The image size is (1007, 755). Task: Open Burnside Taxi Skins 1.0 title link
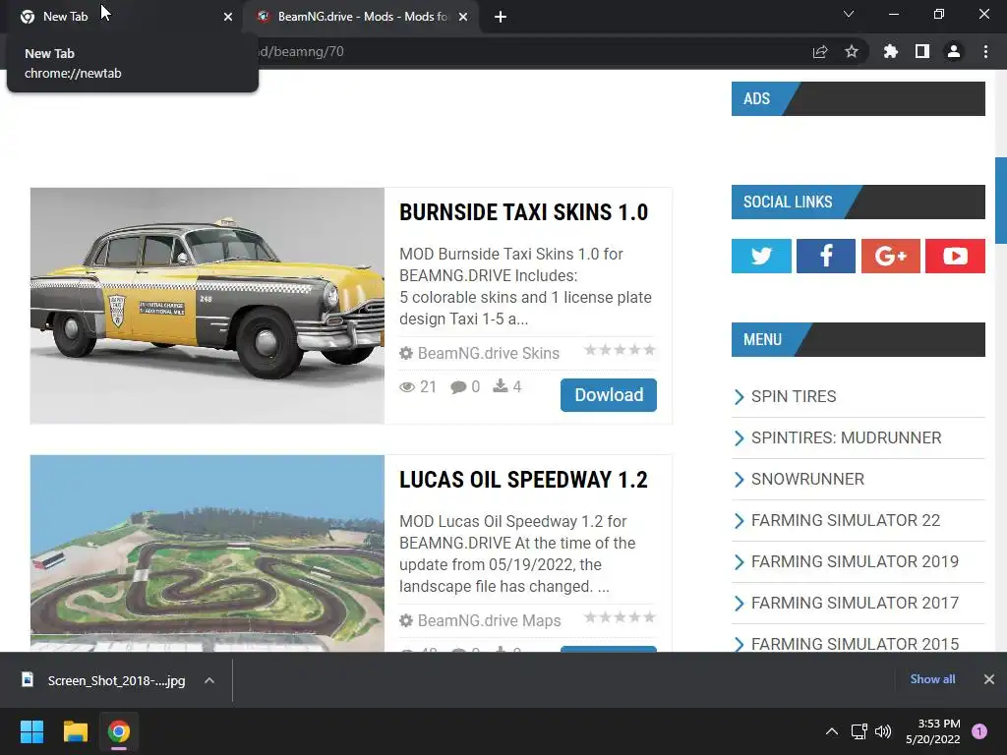tap(523, 212)
